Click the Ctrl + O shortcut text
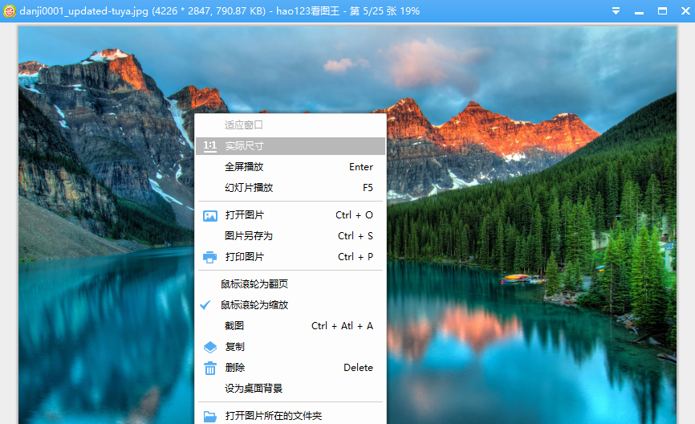Screen dimensions: 695x424 354,215
